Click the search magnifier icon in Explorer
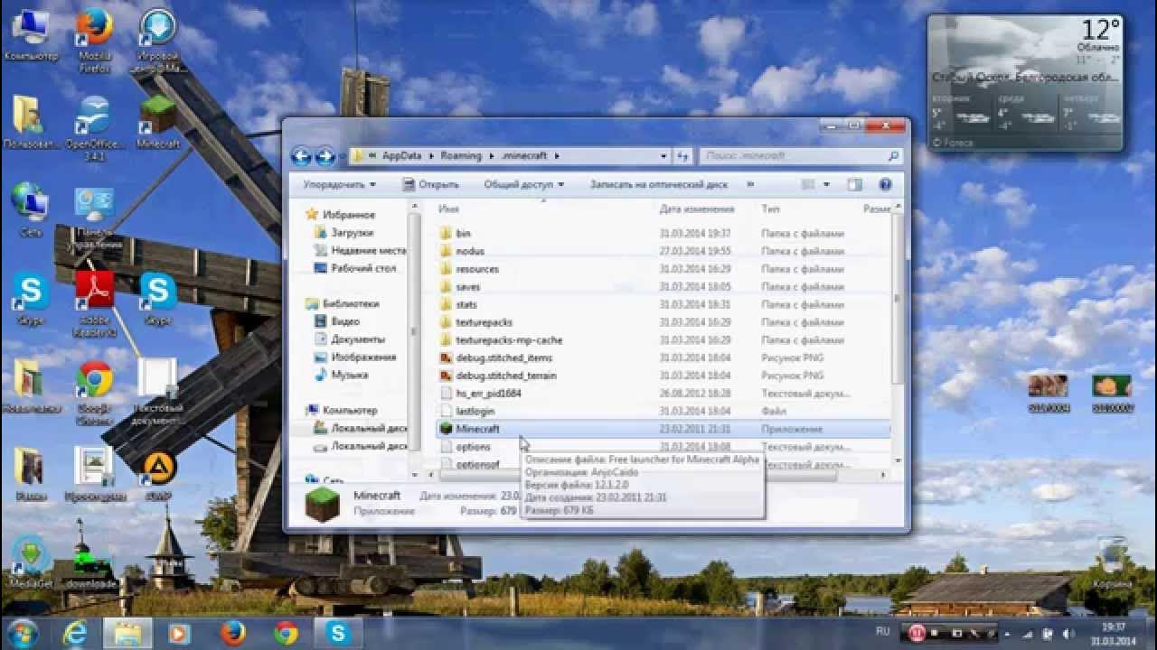1157x650 pixels. click(x=893, y=156)
